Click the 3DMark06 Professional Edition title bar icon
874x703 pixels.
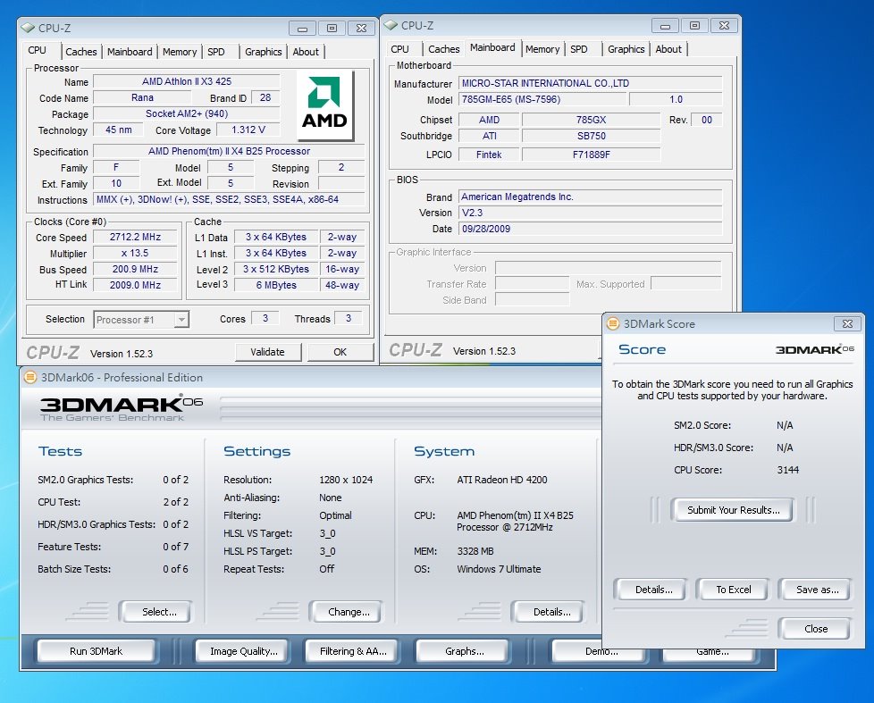pos(30,377)
